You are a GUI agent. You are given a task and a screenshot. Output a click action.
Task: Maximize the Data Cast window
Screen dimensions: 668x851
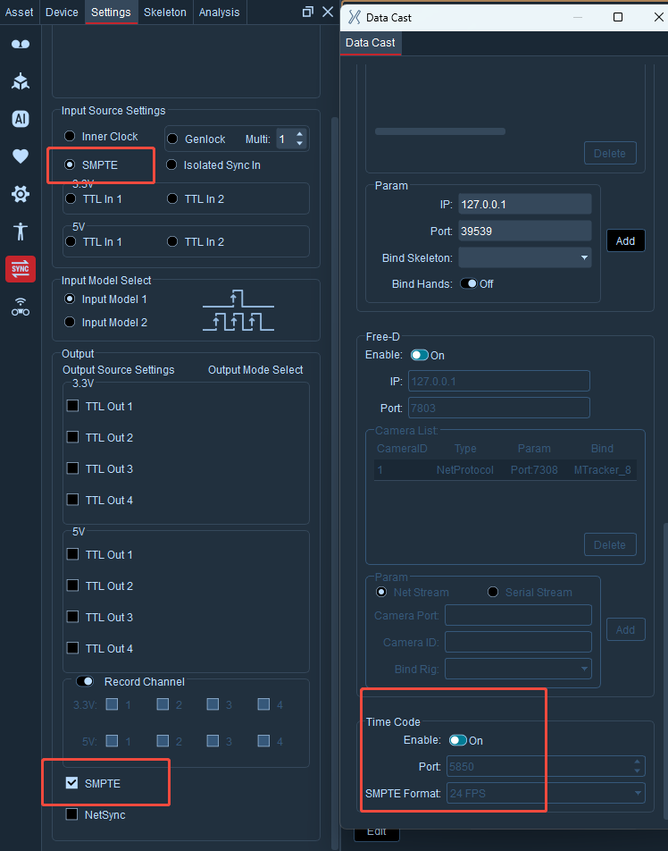click(618, 17)
